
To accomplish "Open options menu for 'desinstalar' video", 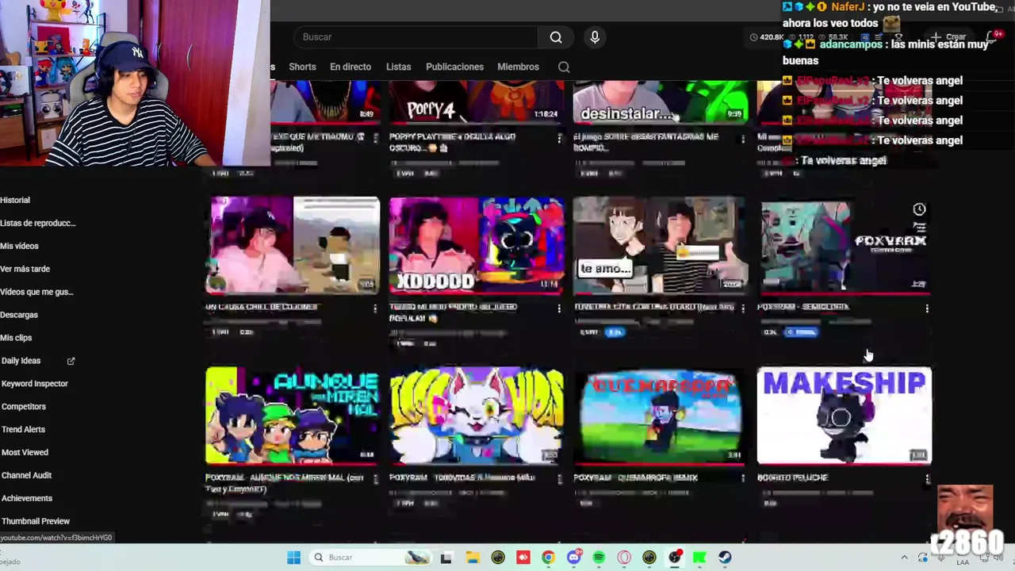I will click(742, 138).
